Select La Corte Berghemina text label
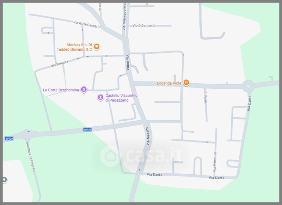Screen dimensions: 282x205 tap(61, 90)
